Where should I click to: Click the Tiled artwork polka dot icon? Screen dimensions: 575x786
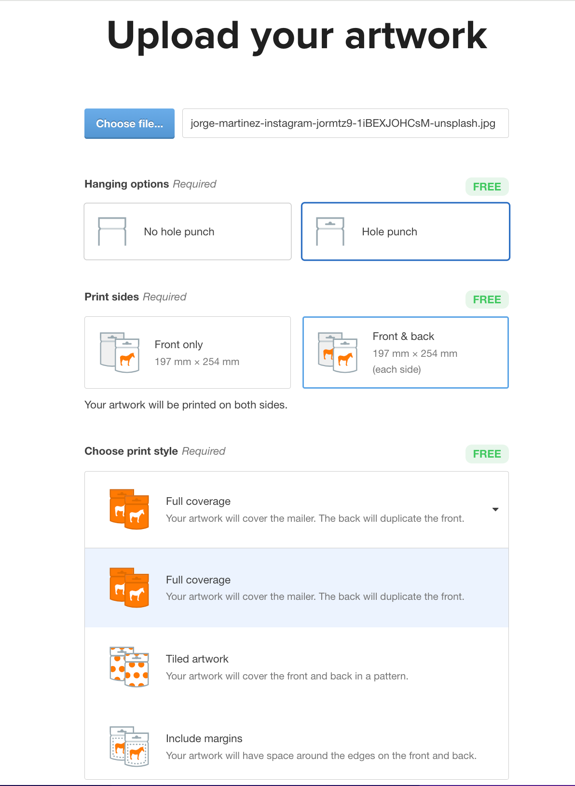point(129,667)
